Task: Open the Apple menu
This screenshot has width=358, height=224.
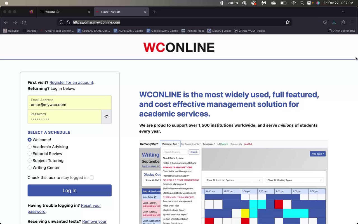Action: [x=6, y=3]
